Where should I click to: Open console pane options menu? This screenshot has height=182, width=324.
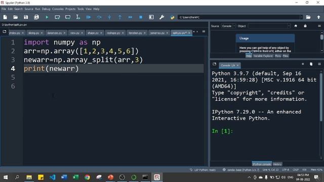[319, 64]
